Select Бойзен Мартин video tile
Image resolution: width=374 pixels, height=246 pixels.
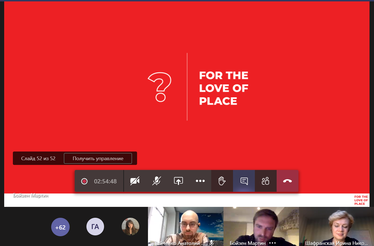coord(261,226)
